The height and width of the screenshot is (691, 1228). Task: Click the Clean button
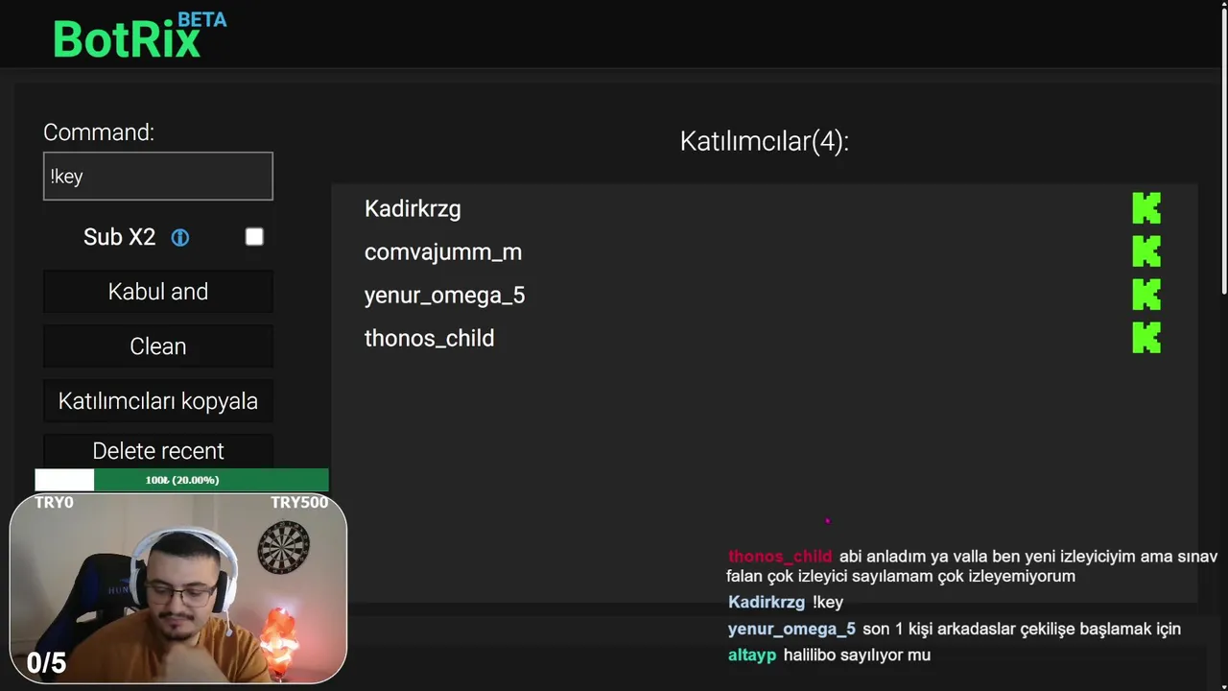click(158, 346)
